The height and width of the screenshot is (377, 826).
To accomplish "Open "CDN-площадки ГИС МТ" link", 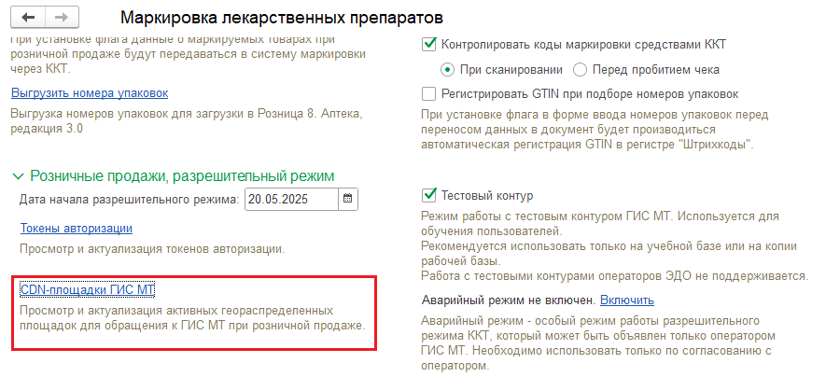I will (88, 289).
